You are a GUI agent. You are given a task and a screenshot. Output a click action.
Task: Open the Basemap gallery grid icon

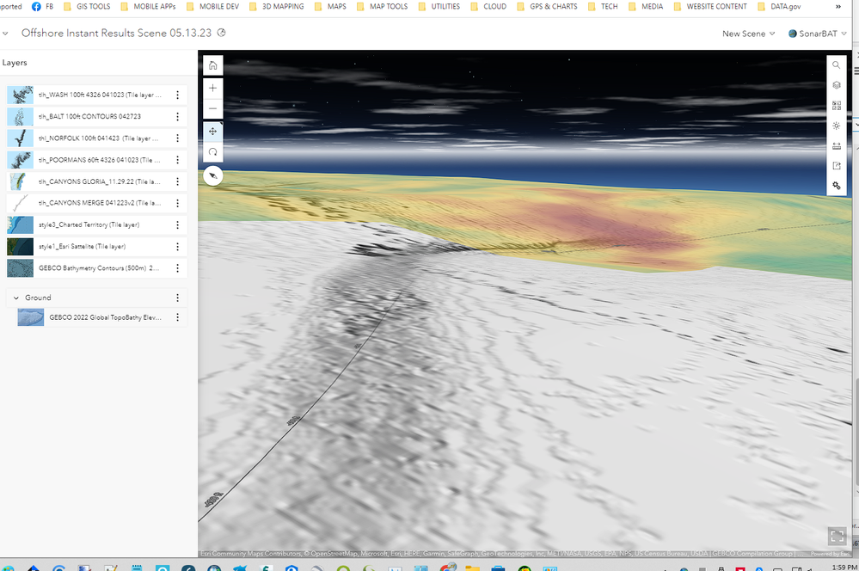click(x=837, y=106)
